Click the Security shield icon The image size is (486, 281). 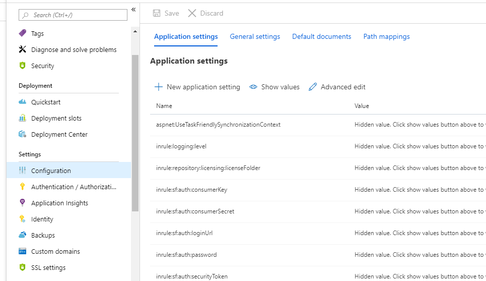(x=22, y=65)
